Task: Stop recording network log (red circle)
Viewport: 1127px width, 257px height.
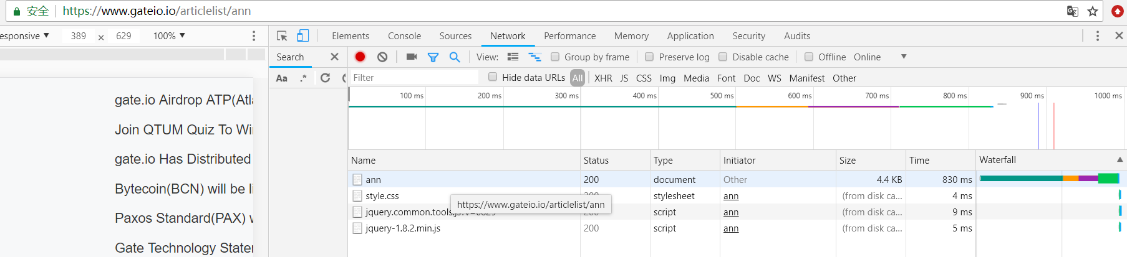Action: coord(360,57)
